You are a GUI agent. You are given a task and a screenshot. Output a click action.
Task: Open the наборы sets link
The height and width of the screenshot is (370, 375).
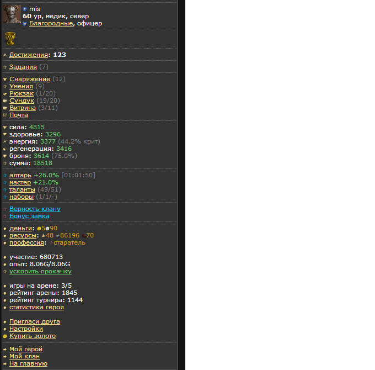(22, 197)
